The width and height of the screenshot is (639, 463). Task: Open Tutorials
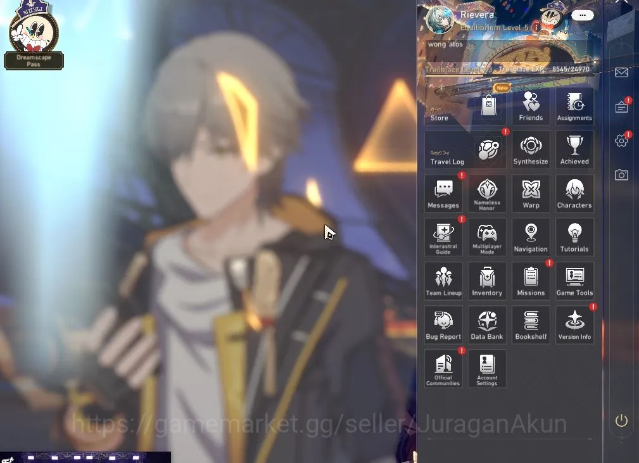pos(574,238)
